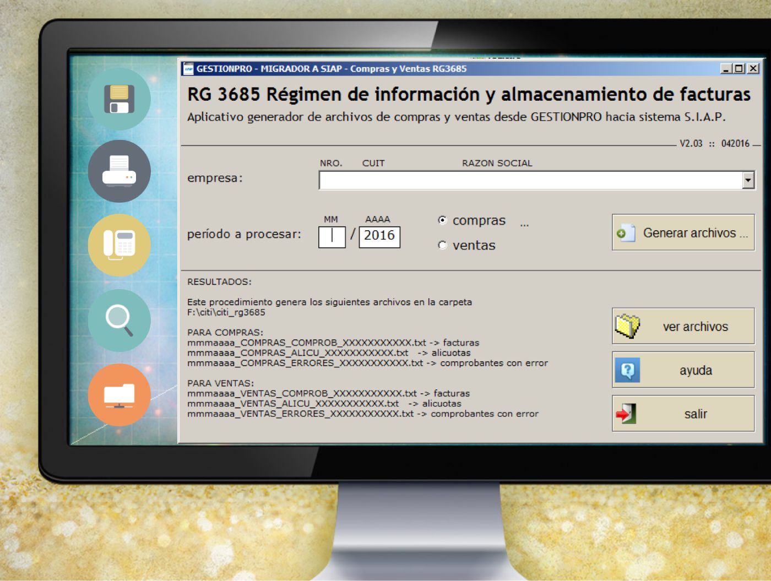Image resolution: width=771 pixels, height=581 pixels.
Task: Click the RESULTADOS: label
Action: coord(219,281)
